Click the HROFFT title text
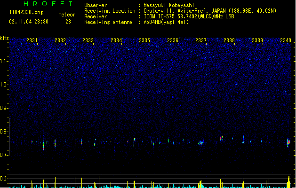 (x=48, y=4)
